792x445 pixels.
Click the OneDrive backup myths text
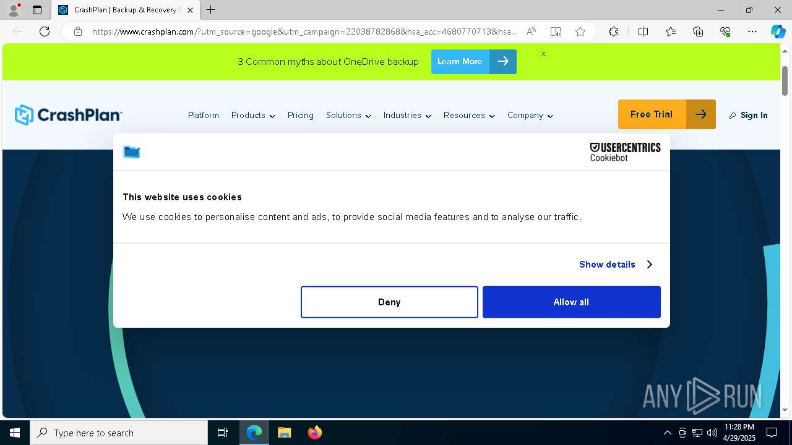click(328, 61)
